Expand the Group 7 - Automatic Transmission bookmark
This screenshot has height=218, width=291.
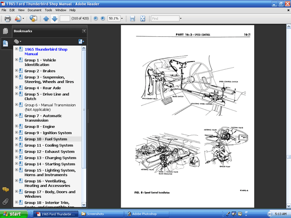(16, 115)
